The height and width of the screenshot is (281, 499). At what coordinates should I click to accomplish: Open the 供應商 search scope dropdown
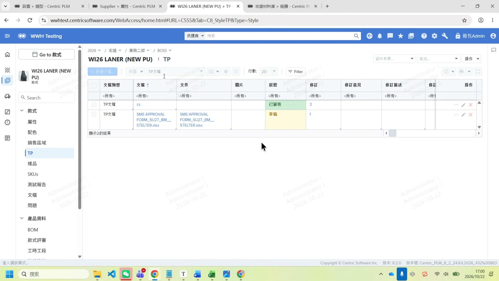click(195, 36)
